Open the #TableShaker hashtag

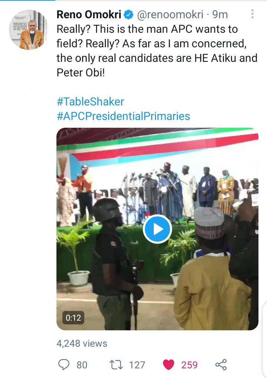tap(90, 102)
